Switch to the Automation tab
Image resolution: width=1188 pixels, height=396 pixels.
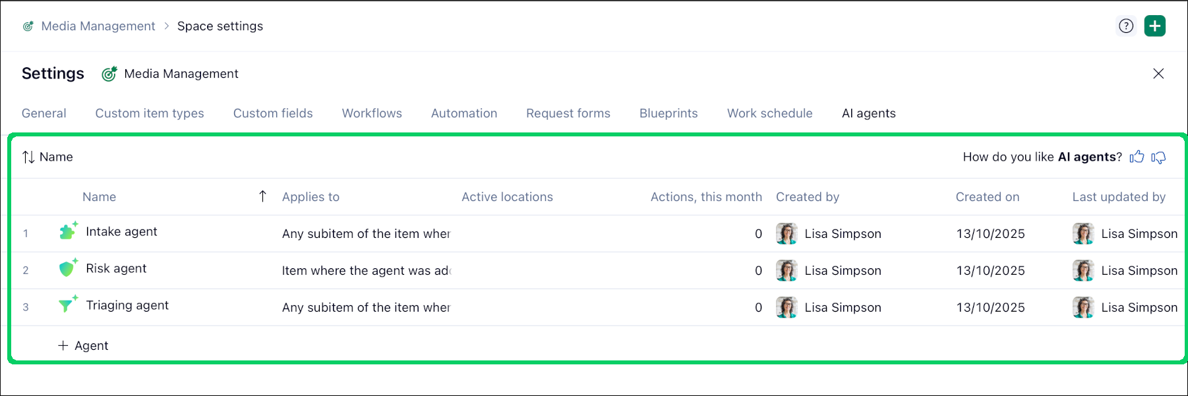pyautogui.click(x=464, y=113)
